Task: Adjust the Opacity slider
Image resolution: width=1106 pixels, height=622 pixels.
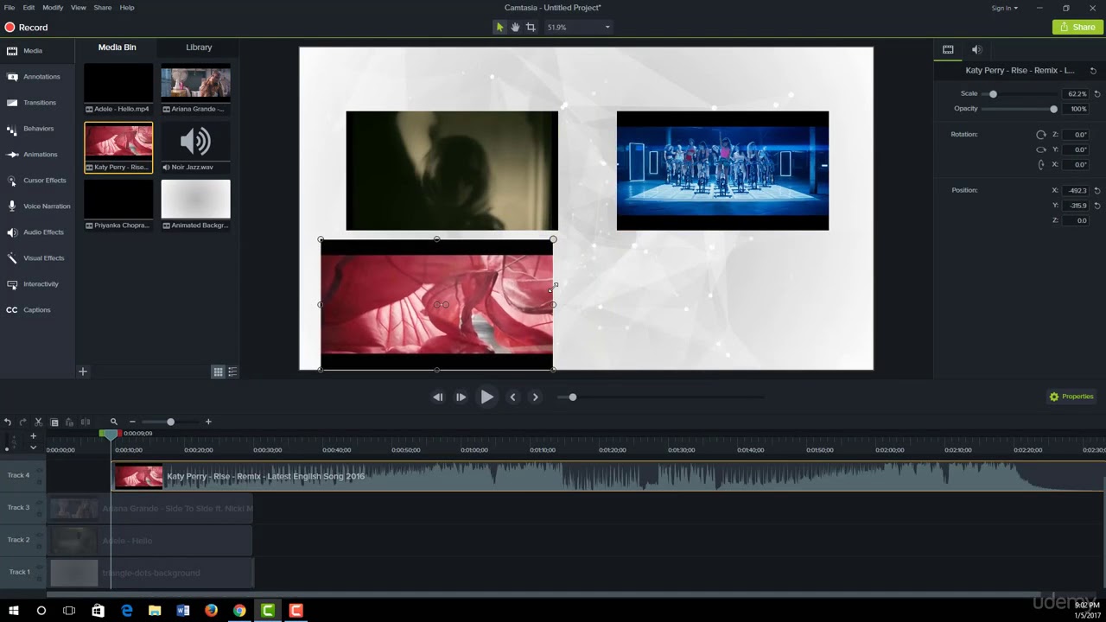Action: (1053, 109)
